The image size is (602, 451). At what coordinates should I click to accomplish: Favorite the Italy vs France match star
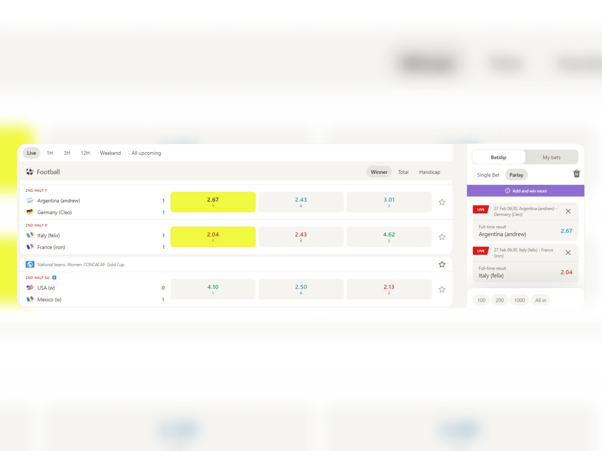442,237
